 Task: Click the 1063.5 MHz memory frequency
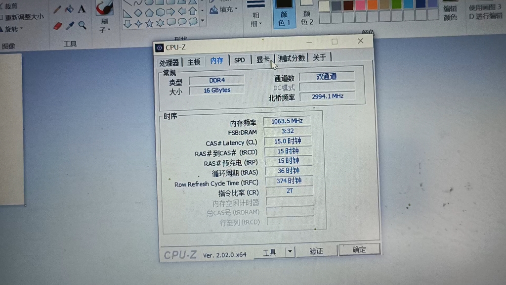287,121
